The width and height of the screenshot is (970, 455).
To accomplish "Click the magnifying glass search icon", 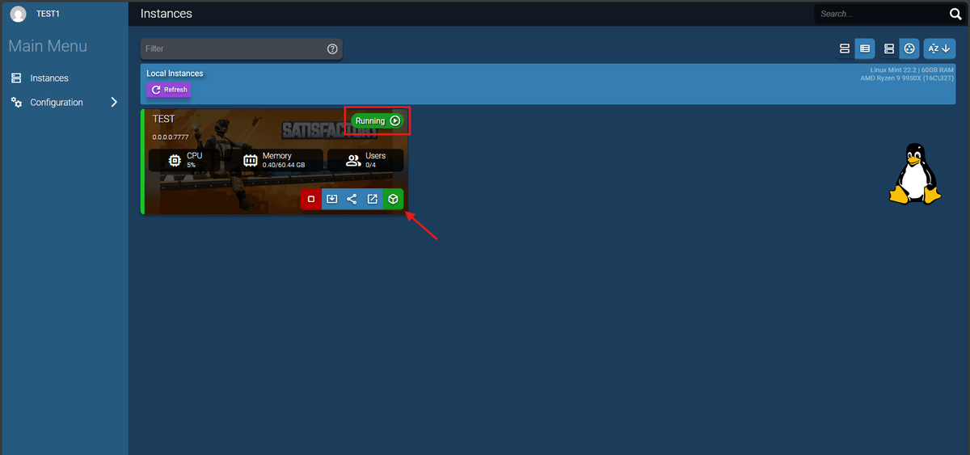I will [x=955, y=14].
